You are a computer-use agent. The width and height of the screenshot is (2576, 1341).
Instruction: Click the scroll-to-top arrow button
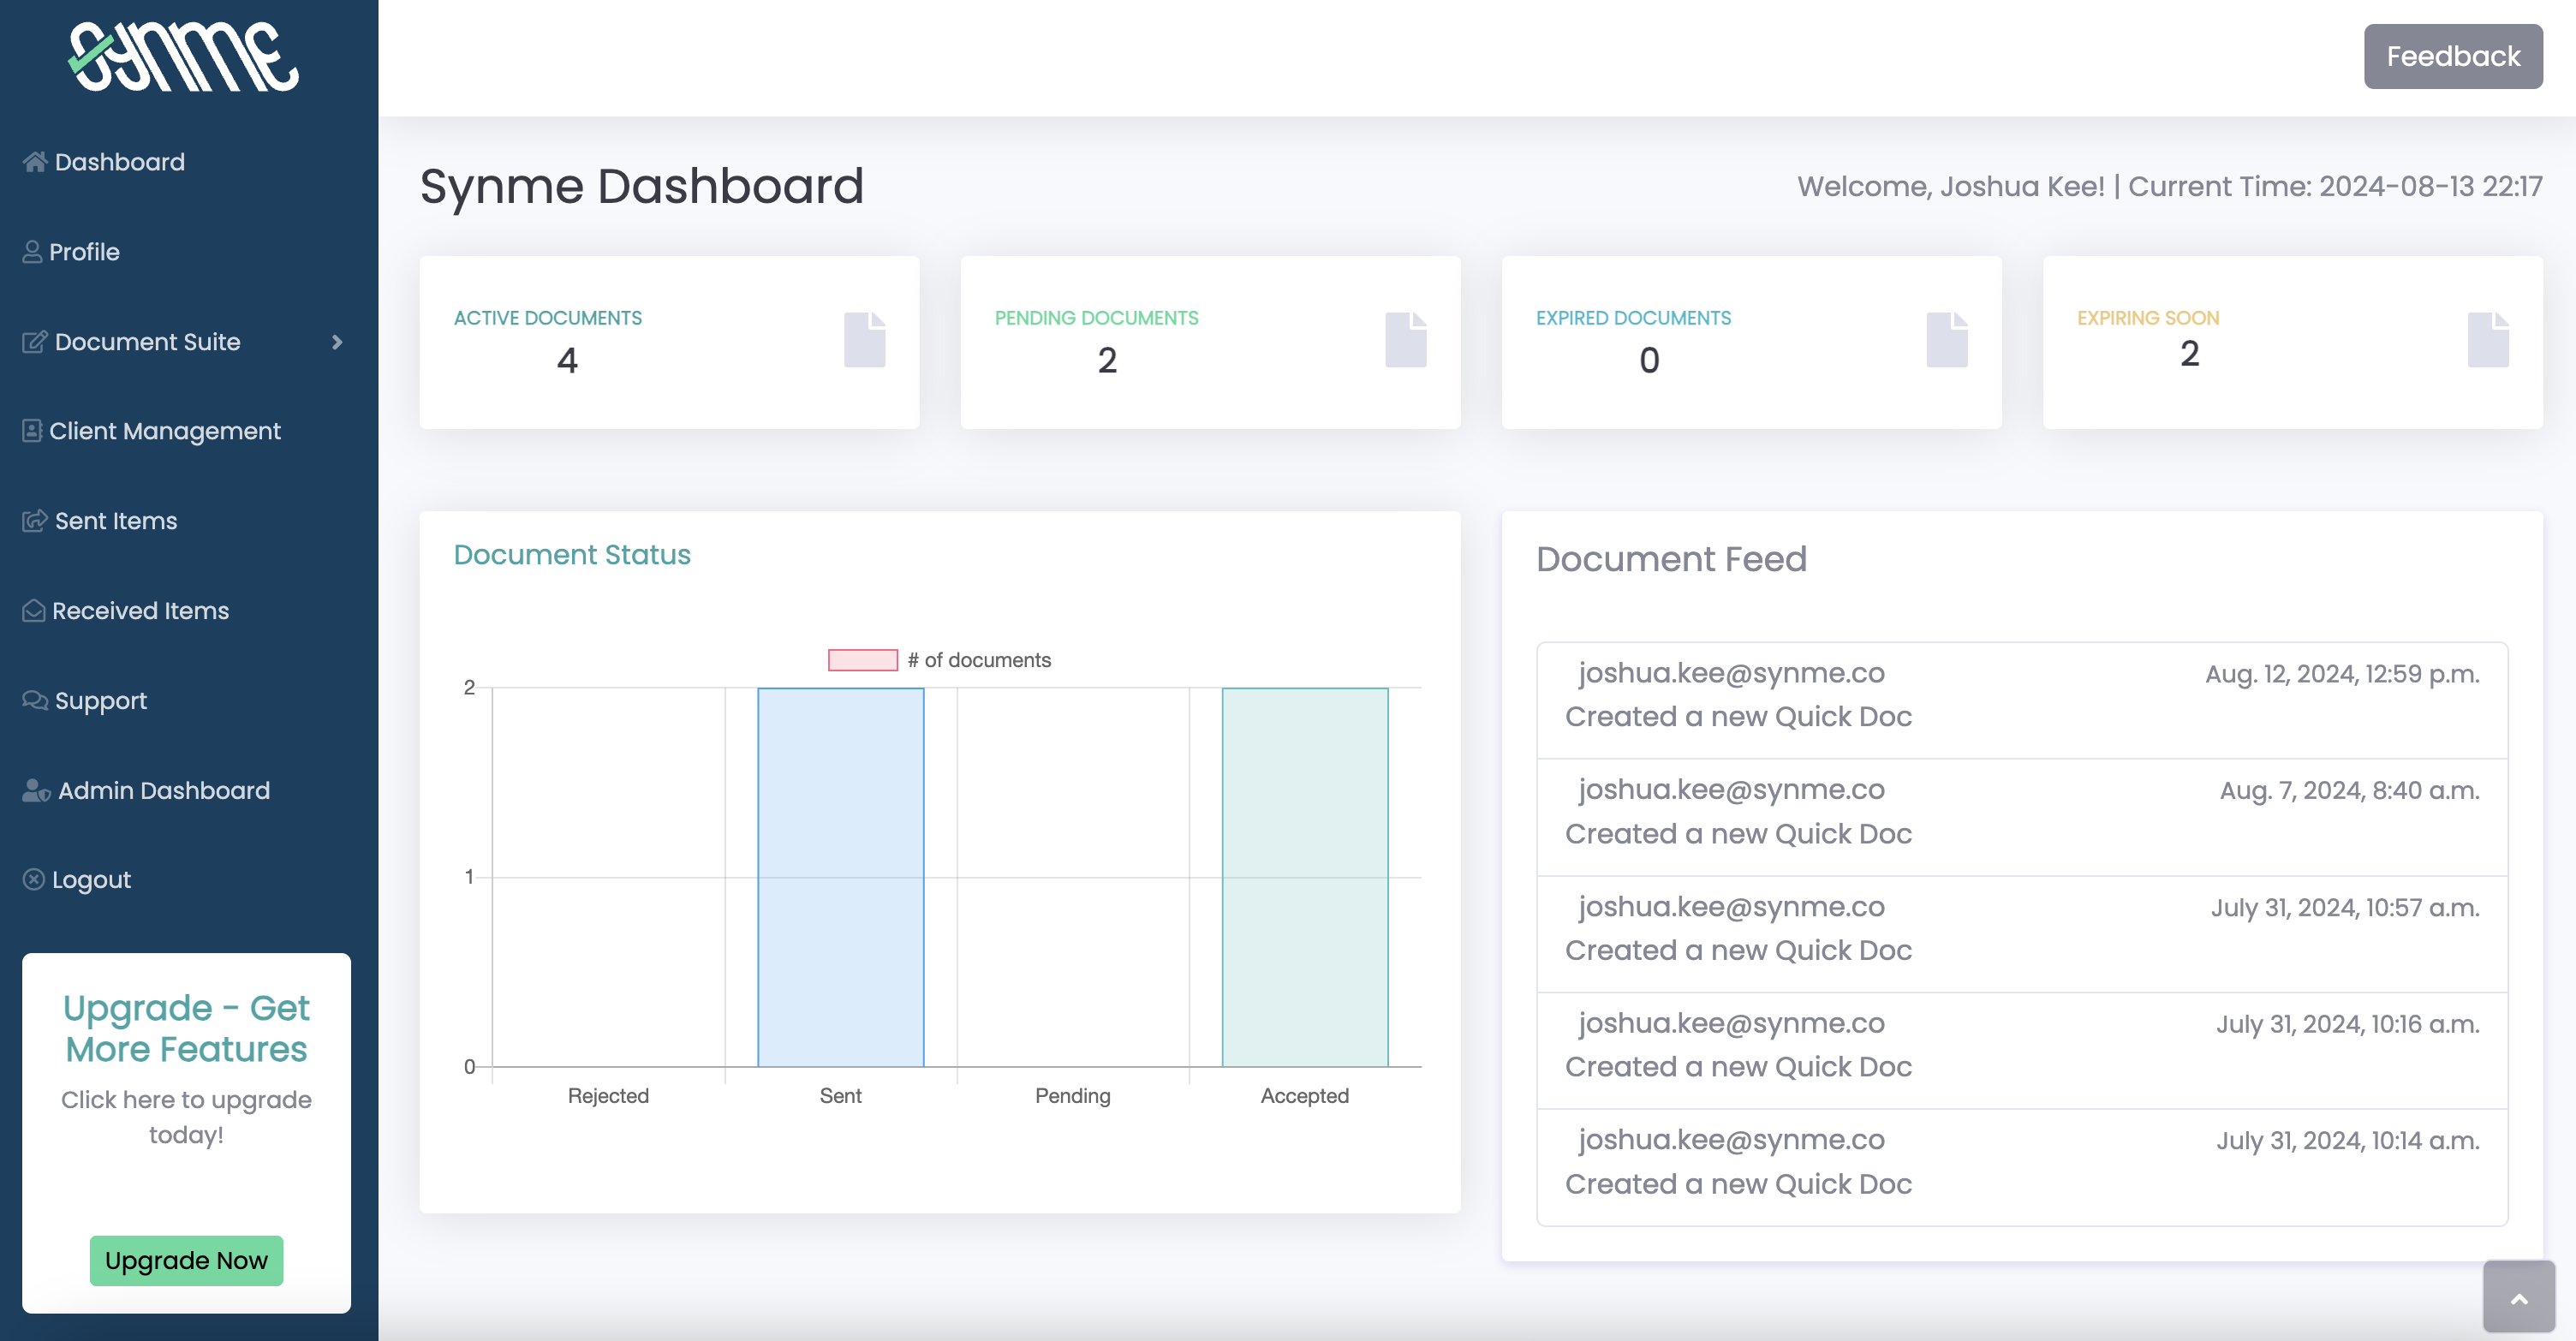(x=2518, y=1297)
